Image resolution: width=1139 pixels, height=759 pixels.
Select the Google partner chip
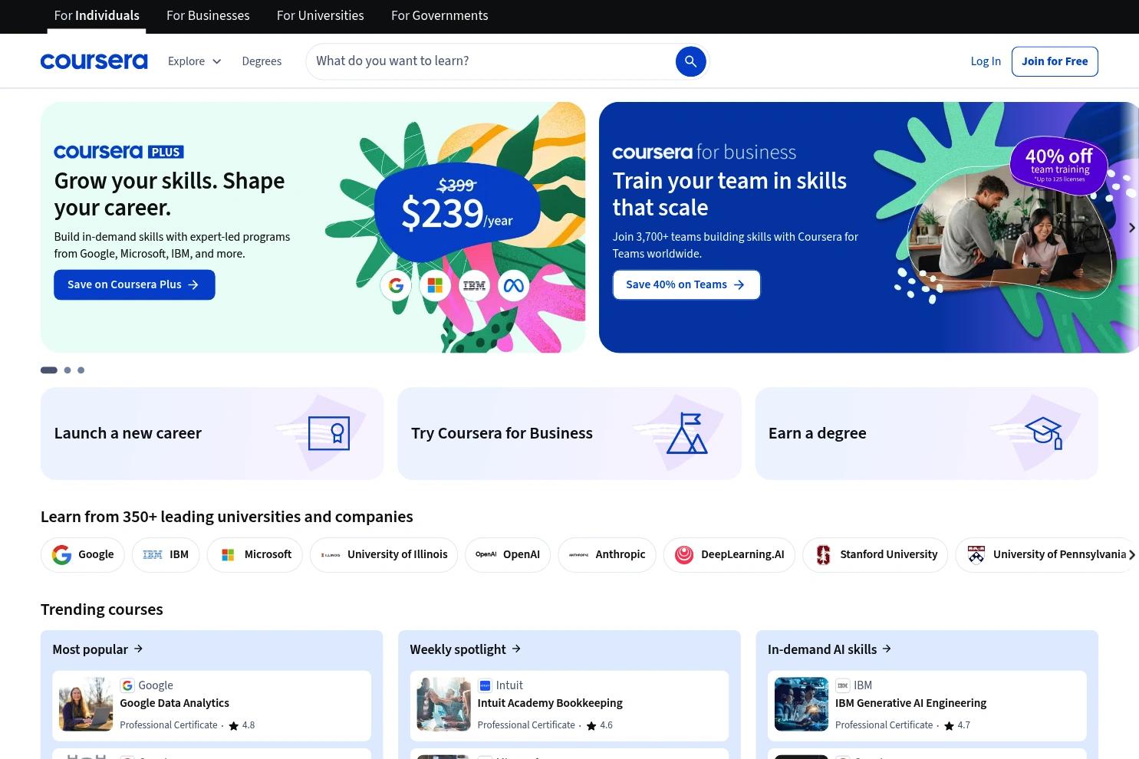tap(83, 554)
